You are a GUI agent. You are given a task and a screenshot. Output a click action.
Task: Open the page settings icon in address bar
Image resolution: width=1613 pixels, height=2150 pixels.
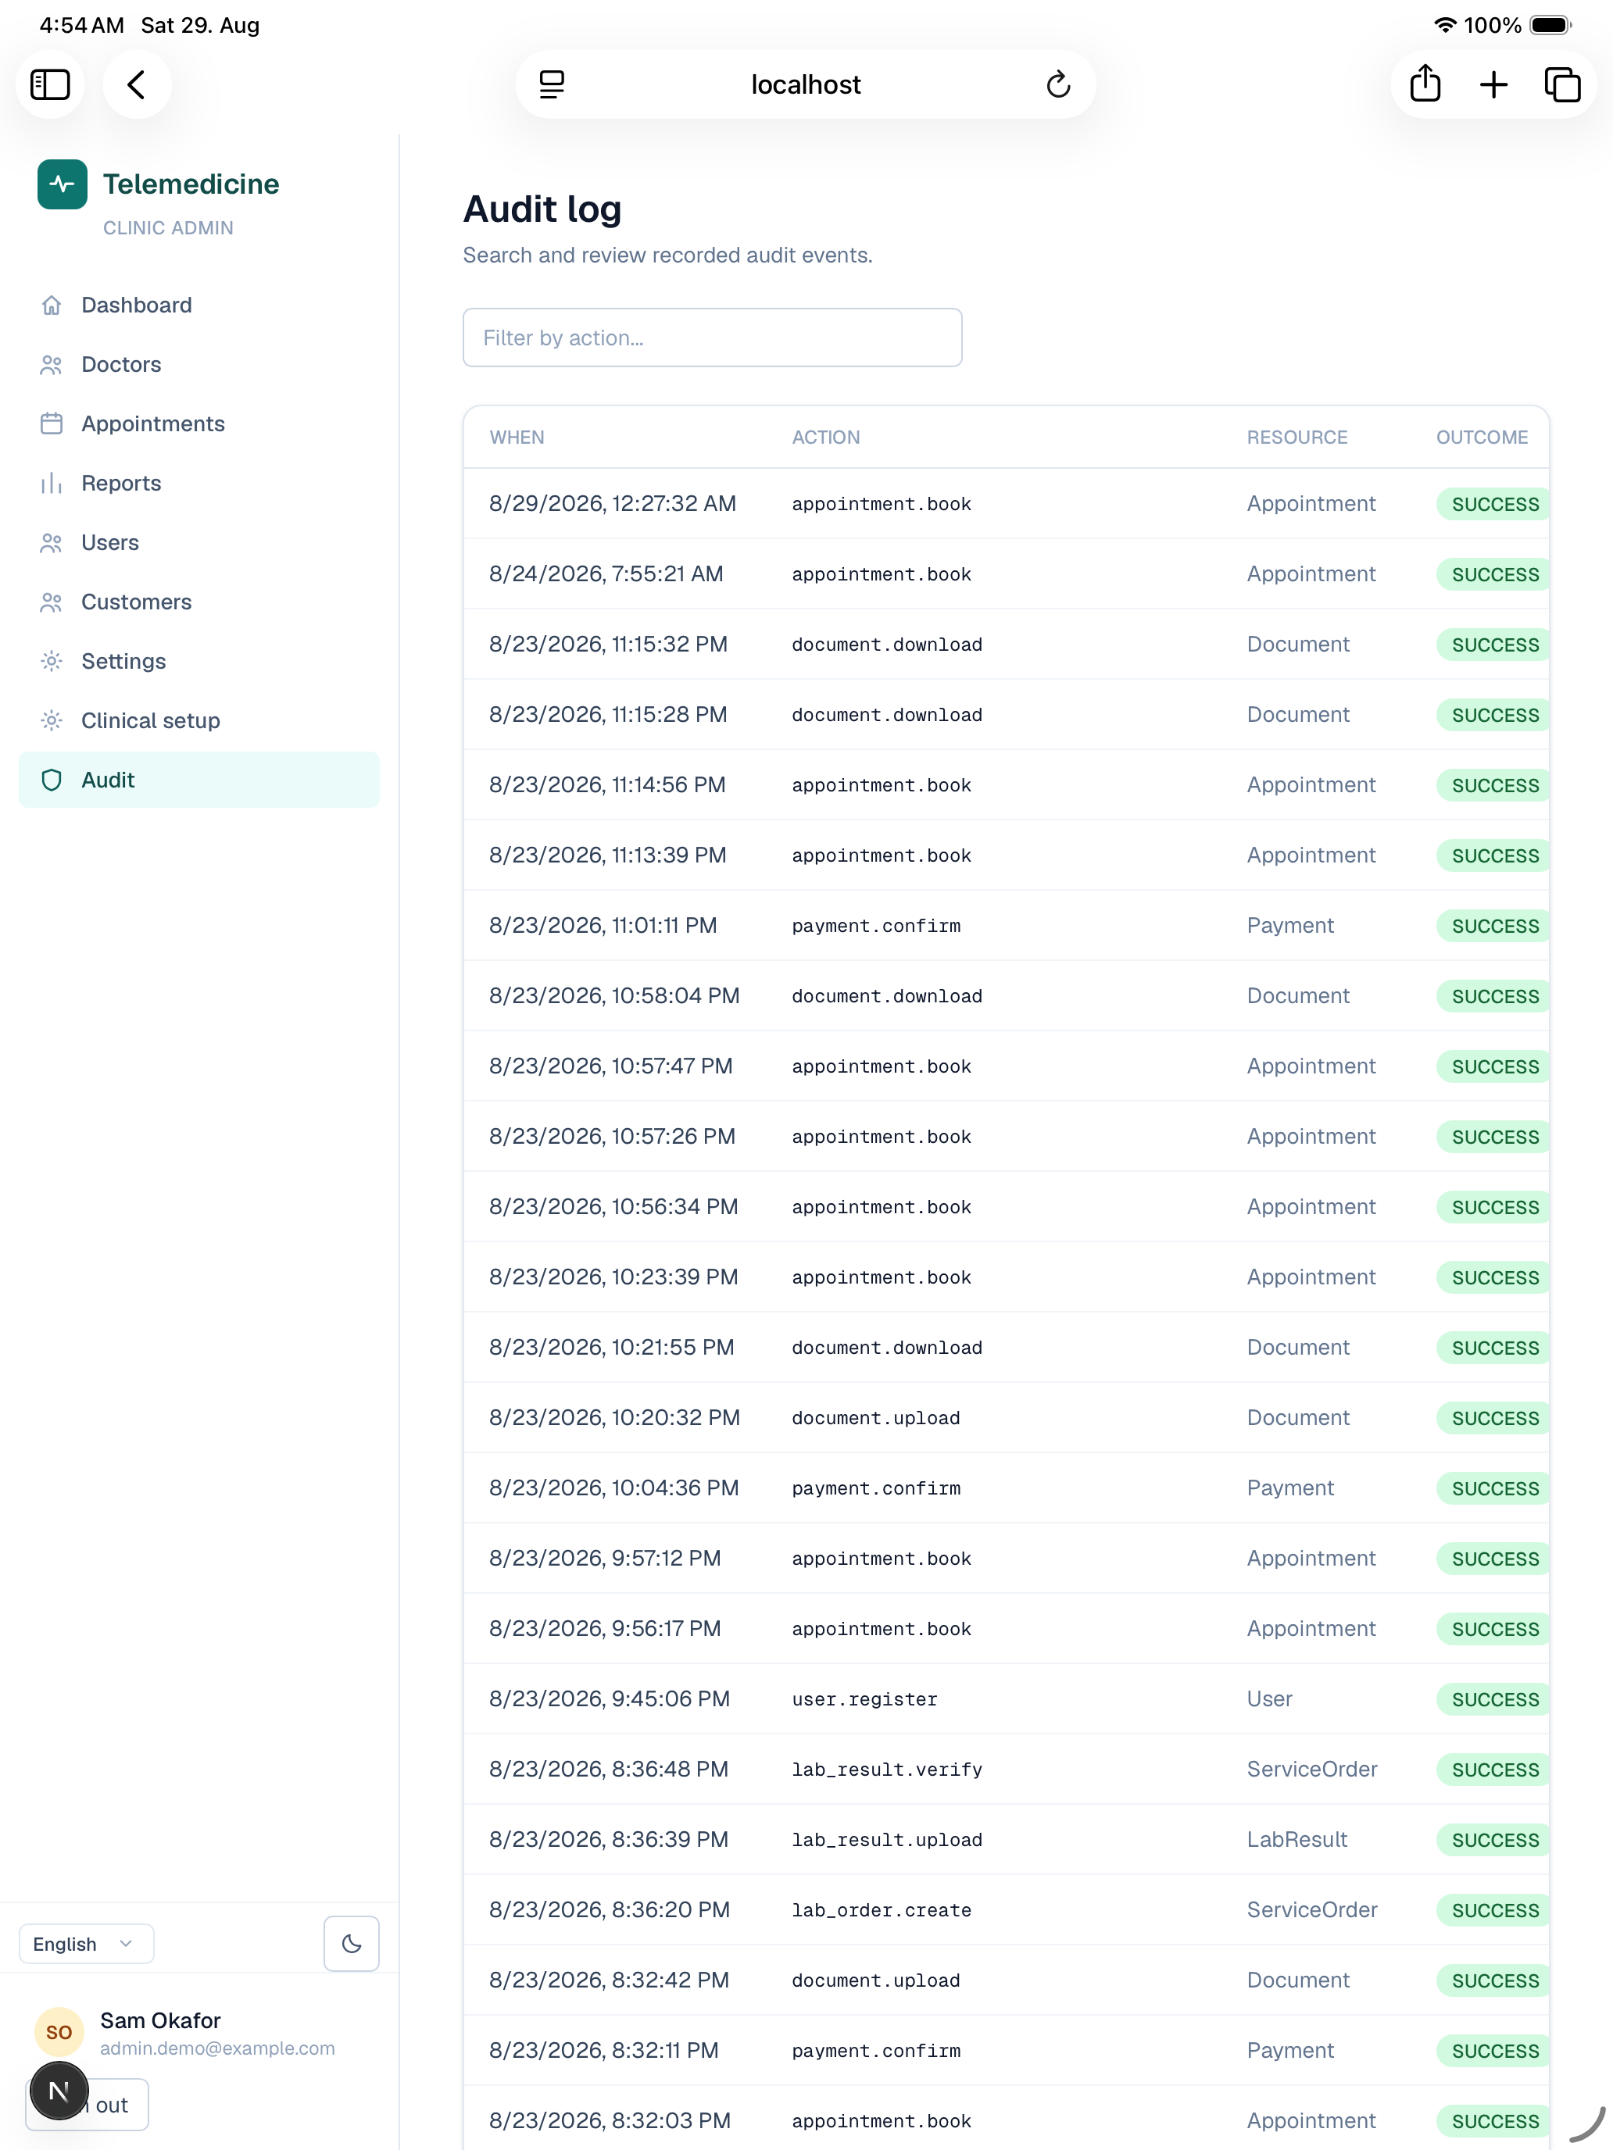(551, 84)
